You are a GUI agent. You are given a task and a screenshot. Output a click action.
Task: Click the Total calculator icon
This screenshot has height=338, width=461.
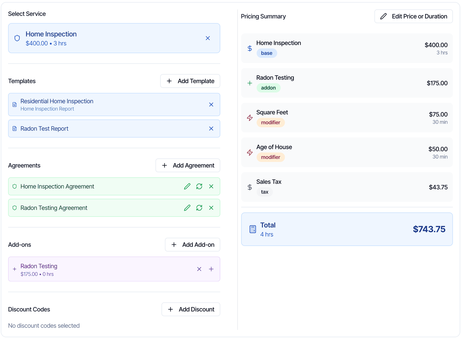click(253, 229)
